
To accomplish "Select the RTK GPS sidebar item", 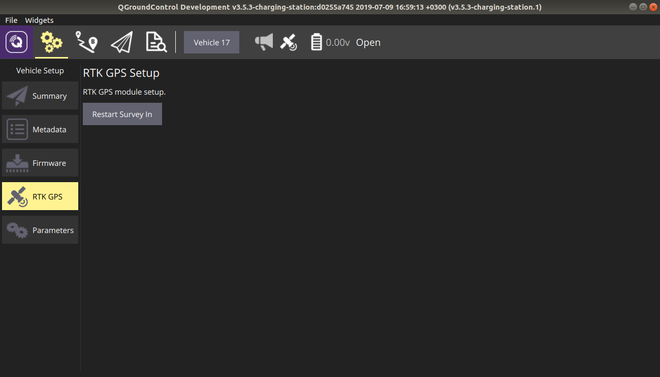I will pyautogui.click(x=40, y=196).
